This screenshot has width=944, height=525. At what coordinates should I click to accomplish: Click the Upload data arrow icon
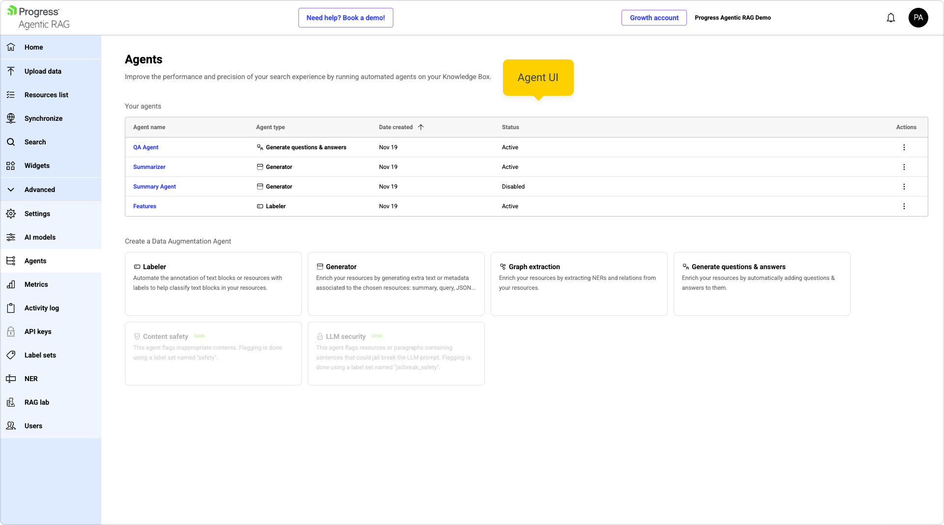(x=11, y=71)
